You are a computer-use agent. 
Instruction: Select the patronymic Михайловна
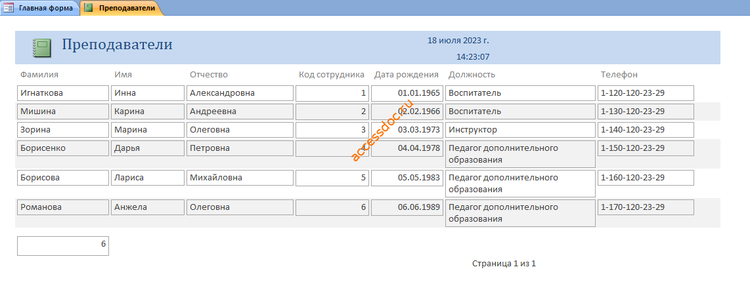(240, 178)
